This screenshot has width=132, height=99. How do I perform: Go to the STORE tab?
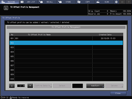coord(66,2)
